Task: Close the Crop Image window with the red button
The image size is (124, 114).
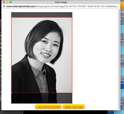Action: [x=4, y=2]
